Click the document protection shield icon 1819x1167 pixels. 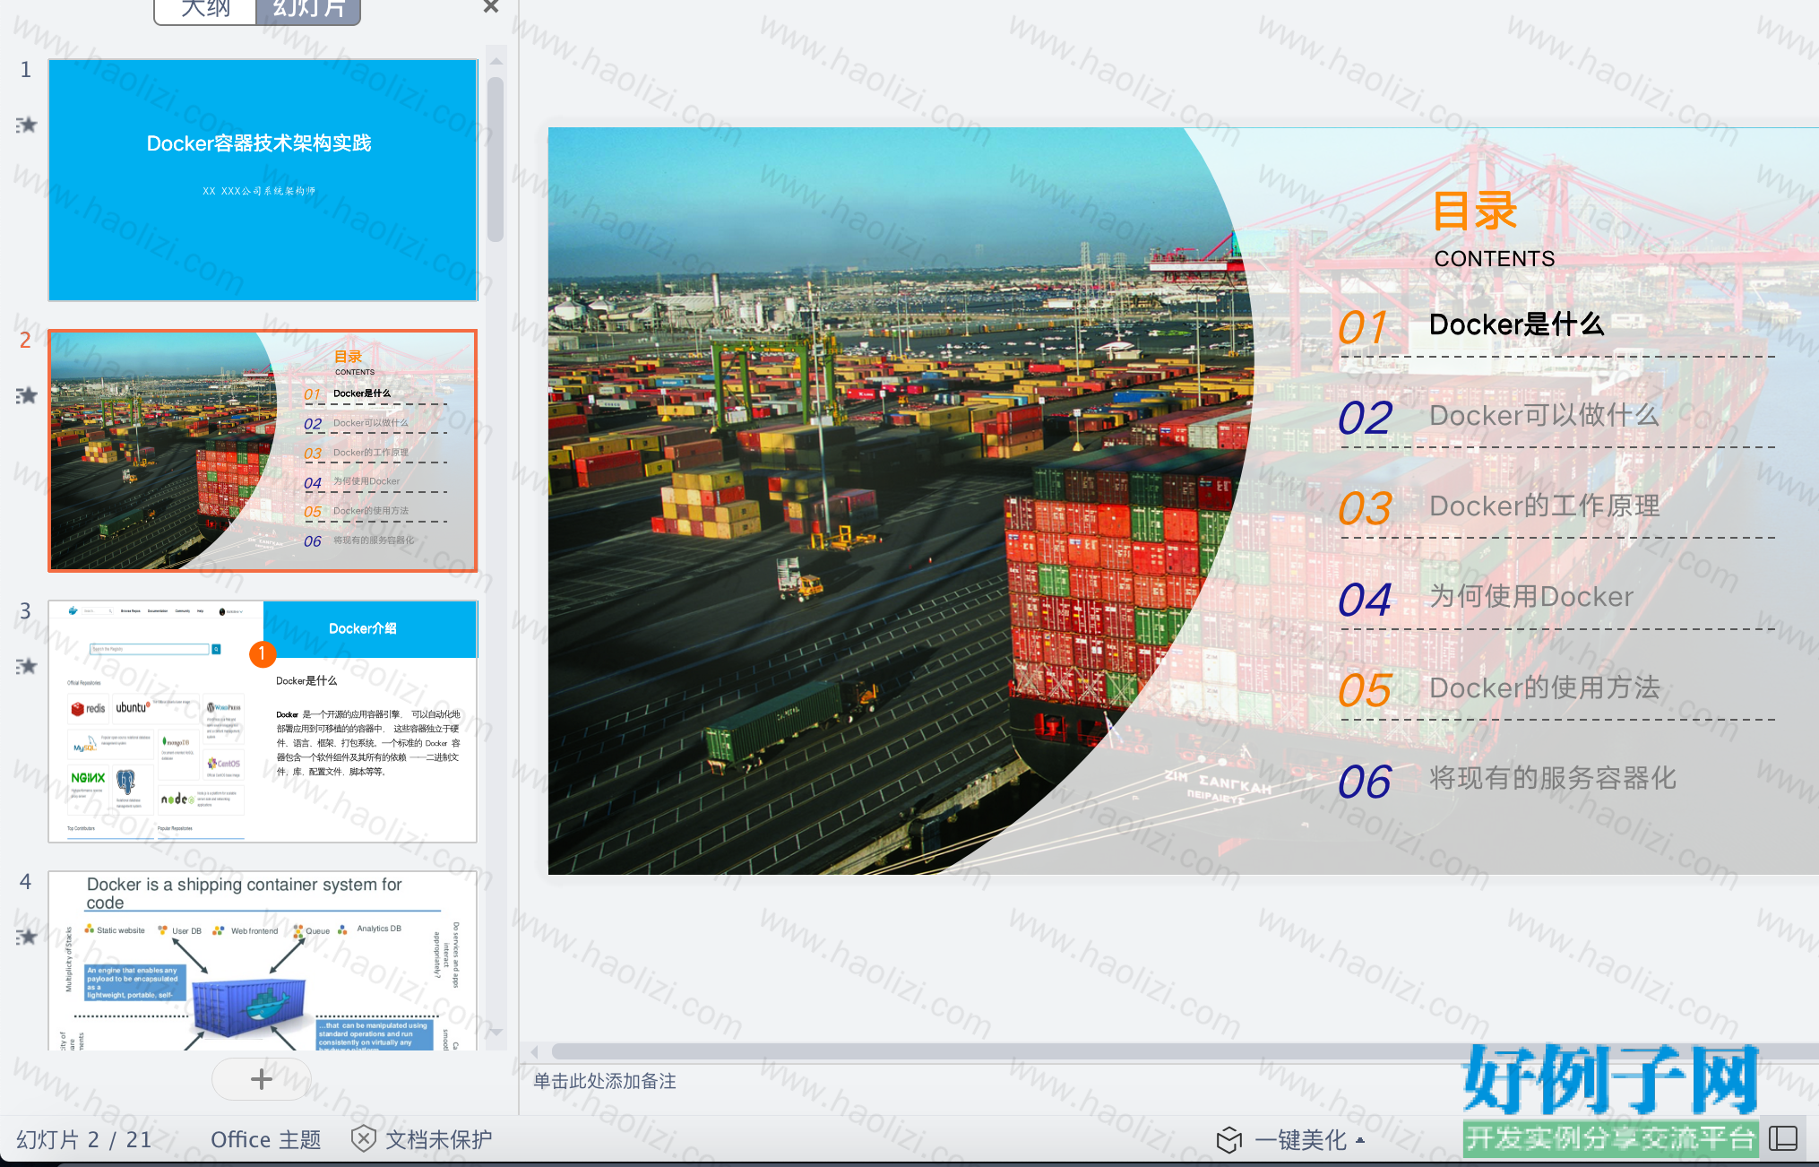click(363, 1139)
